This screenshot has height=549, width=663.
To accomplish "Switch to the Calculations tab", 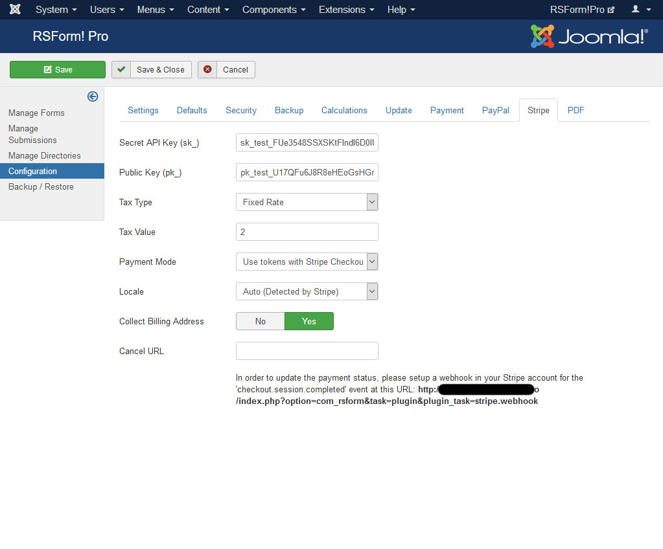I will [x=344, y=110].
